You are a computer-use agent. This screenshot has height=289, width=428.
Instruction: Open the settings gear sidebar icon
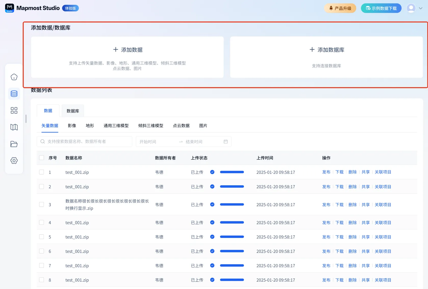click(x=14, y=160)
